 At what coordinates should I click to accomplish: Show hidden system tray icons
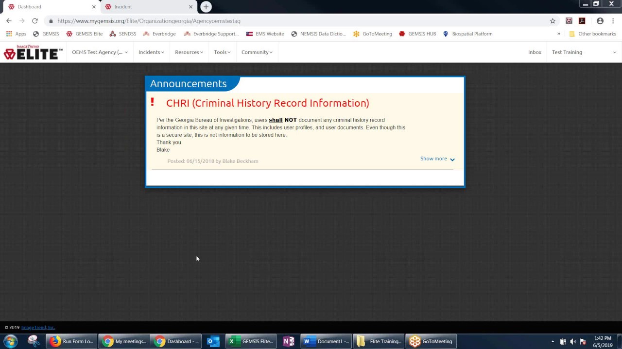[x=553, y=341]
